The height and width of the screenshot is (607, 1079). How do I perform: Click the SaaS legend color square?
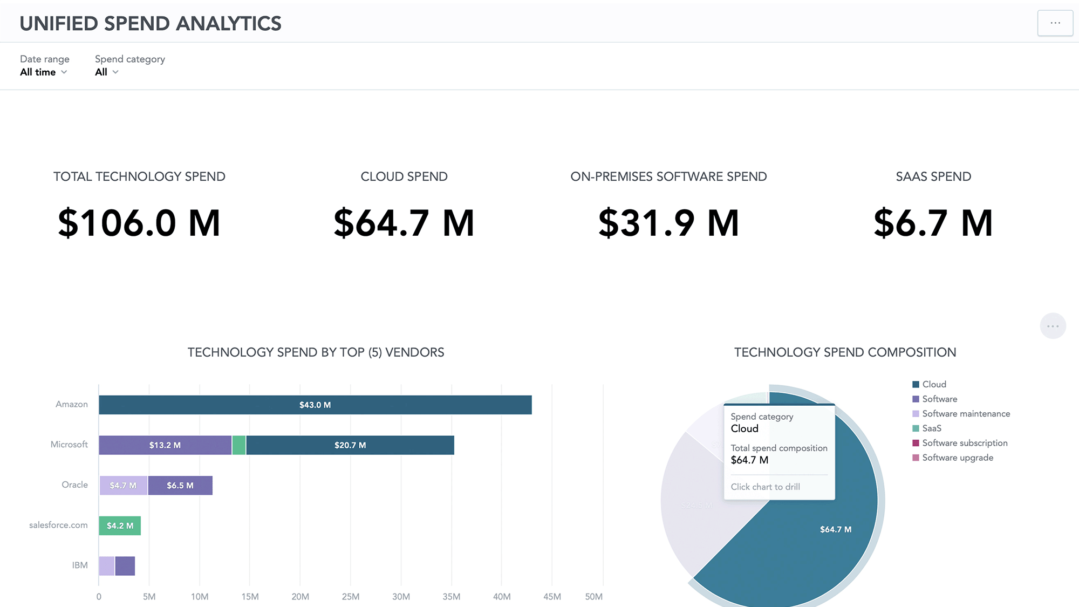[916, 428]
